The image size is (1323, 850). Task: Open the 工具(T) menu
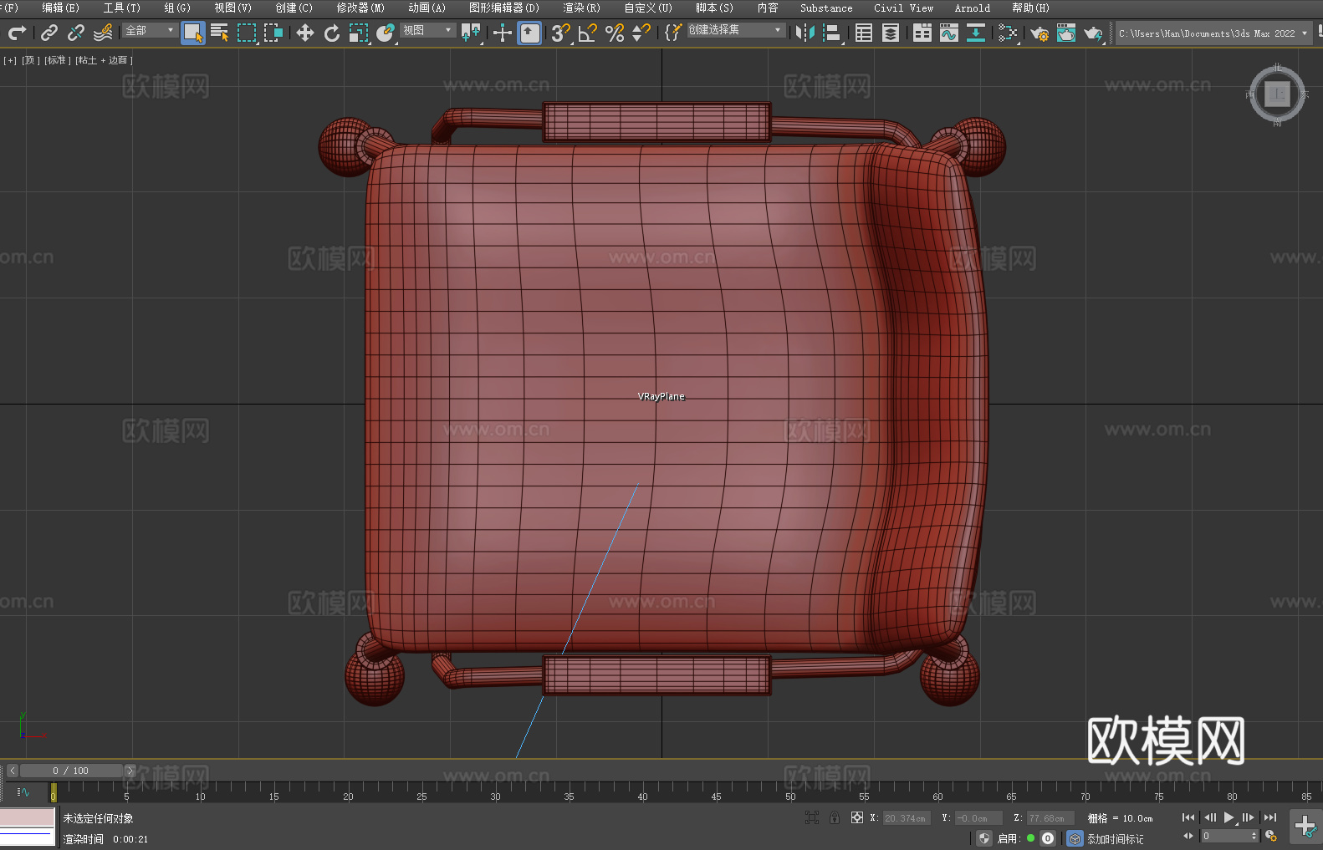point(122,8)
